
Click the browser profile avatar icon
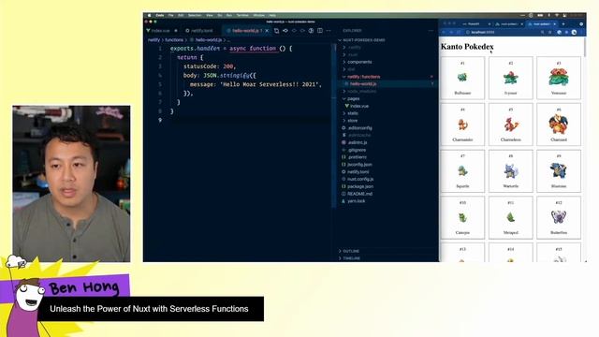574,33
